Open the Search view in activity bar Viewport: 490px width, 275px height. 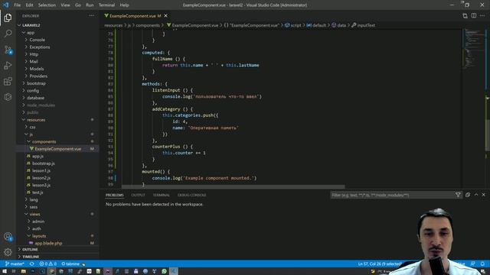(8, 34)
